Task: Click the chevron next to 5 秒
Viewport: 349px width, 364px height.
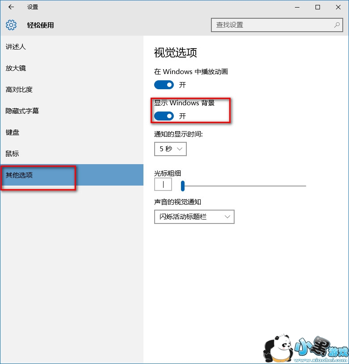Action: [x=180, y=149]
